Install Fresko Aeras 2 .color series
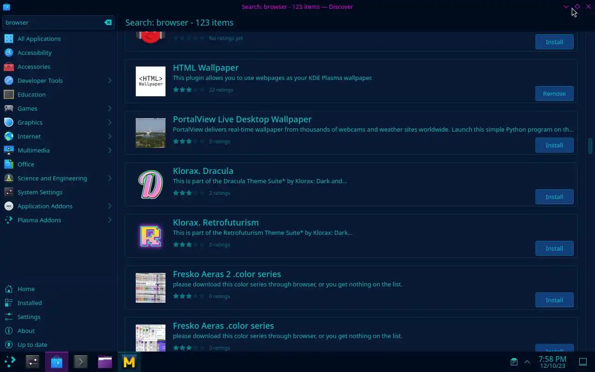The height and width of the screenshot is (372, 595). [554, 300]
